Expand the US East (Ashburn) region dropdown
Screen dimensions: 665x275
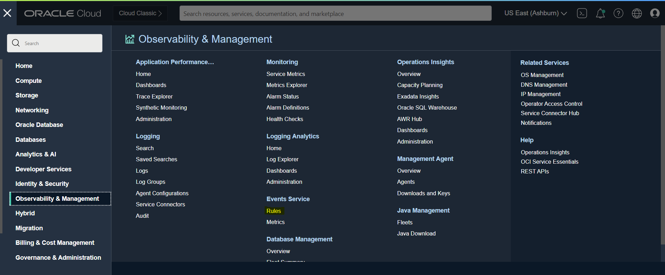point(535,13)
